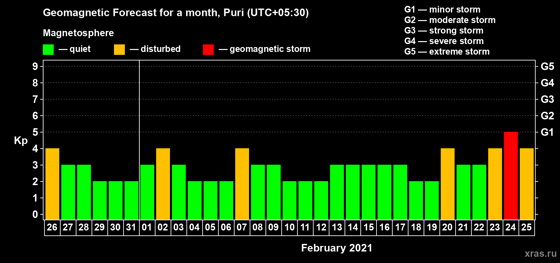Click the Magnetosphere heading
560x263 pixels.
[78, 33]
